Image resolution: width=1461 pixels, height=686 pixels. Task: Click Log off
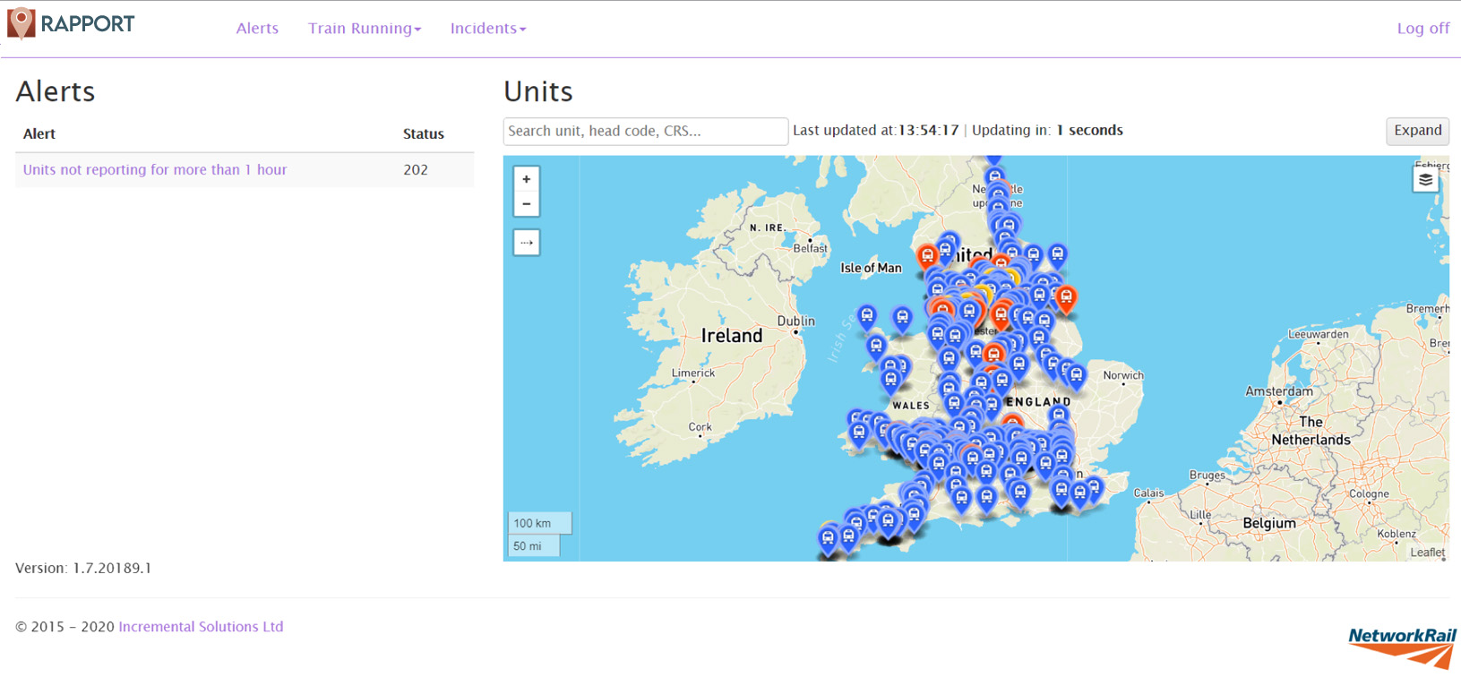click(x=1422, y=29)
